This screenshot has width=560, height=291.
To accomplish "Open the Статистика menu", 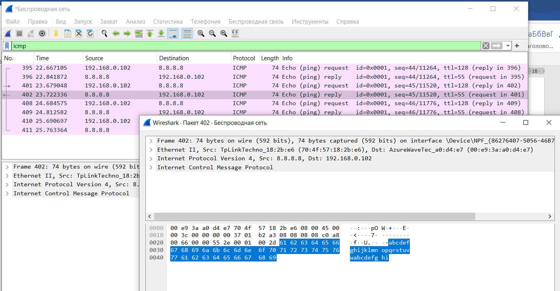I will pyautogui.click(x=168, y=22).
